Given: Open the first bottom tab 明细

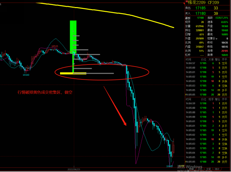Looking at the screenshot, I should [191, 169].
